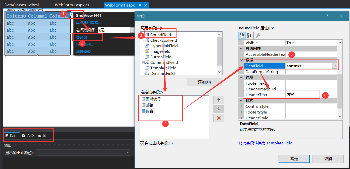Collapse GridView tasks smart tag arrow
This screenshot has height=169, width=350.
71,14
